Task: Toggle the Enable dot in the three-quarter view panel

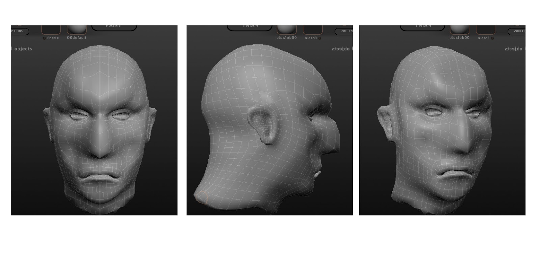Action: coord(492,38)
